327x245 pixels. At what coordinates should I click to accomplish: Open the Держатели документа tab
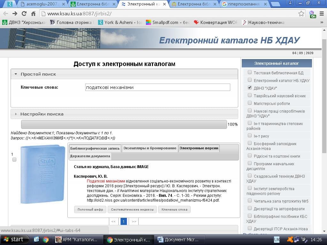pyautogui.click(x=90, y=156)
